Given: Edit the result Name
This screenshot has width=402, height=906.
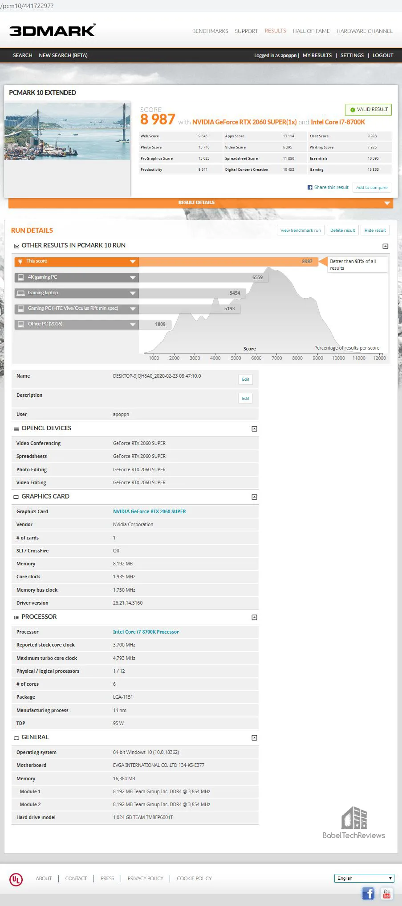Looking at the screenshot, I should click(x=246, y=379).
